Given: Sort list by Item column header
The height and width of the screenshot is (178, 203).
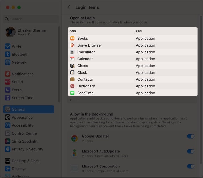Looking at the screenshot, I should [x=73, y=31].
